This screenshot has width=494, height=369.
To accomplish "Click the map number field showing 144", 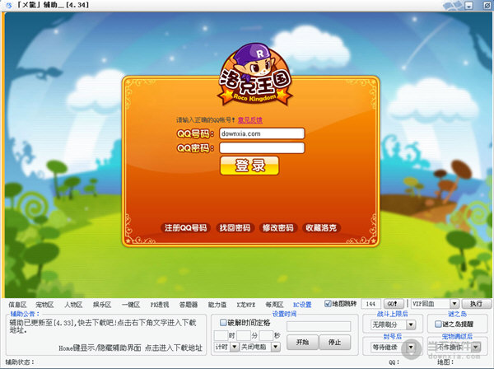I will click(370, 304).
